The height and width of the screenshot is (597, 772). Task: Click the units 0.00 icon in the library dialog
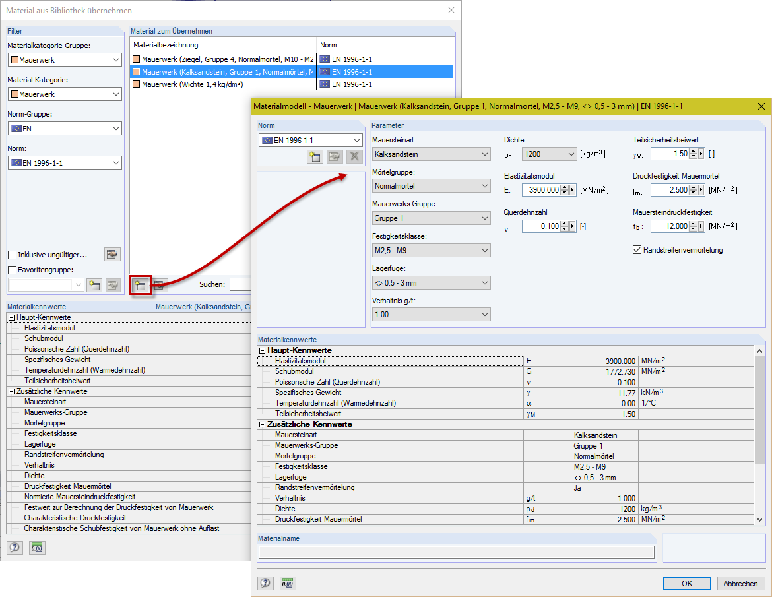(x=37, y=548)
